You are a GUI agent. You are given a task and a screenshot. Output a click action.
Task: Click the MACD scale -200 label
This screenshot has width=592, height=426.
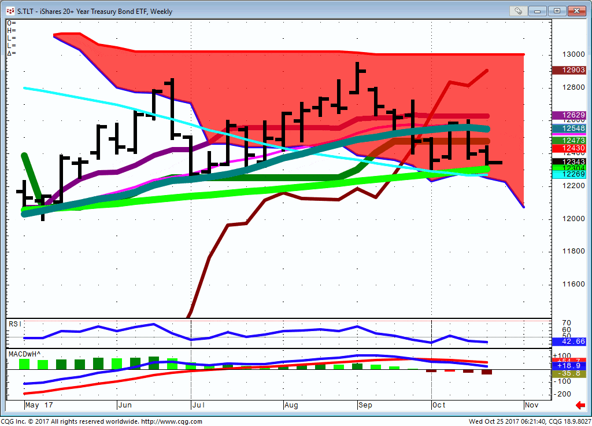pos(562,394)
